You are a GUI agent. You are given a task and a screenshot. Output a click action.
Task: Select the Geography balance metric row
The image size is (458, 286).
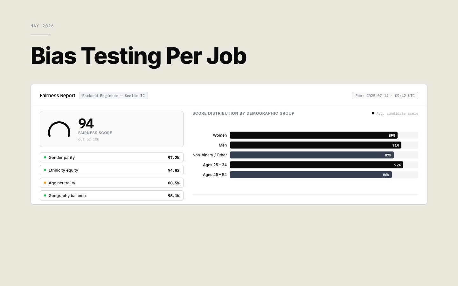(x=112, y=195)
